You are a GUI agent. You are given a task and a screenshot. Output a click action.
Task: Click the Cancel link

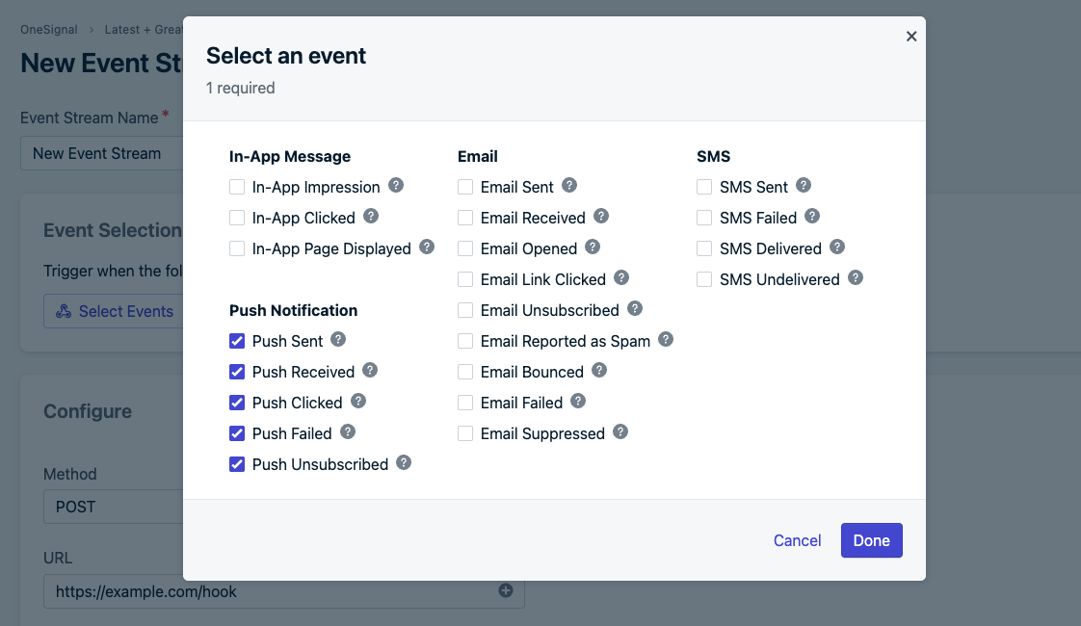click(797, 540)
